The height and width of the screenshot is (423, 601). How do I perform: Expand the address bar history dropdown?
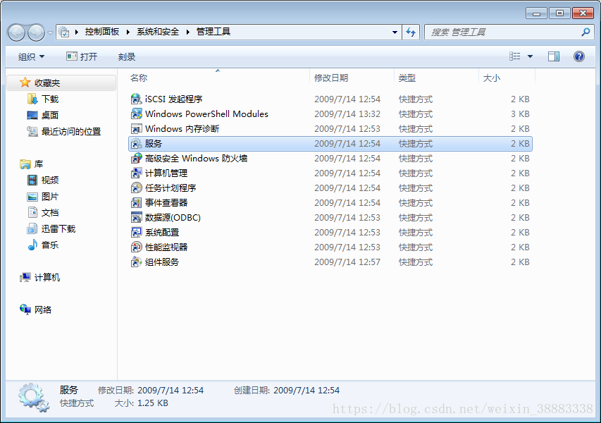[x=395, y=32]
